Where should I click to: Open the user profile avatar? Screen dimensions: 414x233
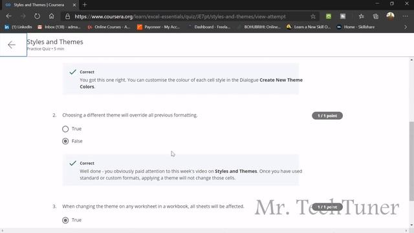pyautogui.click(x=390, y=16)
